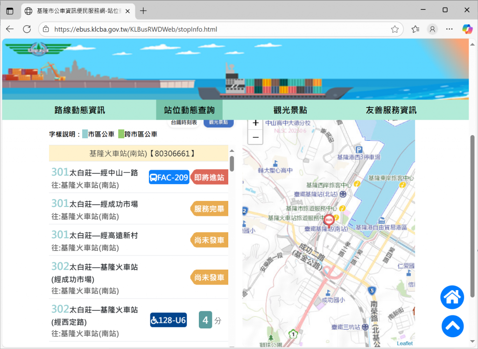Screen dimensions: 478x349
Task: Click the FAC-209 bus plate badge
Action: 169,177
